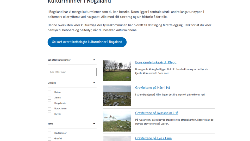The width and height of the screenshot is (250, 141).
Task: Visit Gravfeltene på Kvassheim i Hå link
Action: [157, 113]
